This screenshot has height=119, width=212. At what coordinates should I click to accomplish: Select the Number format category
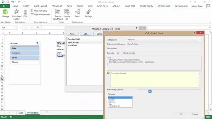tap(112, 100)
